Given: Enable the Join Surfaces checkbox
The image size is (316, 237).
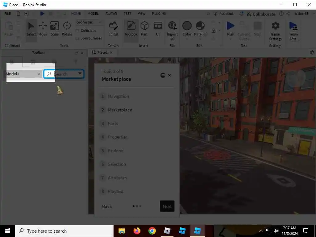Looking at the screenshot, I should pos(77,38).
